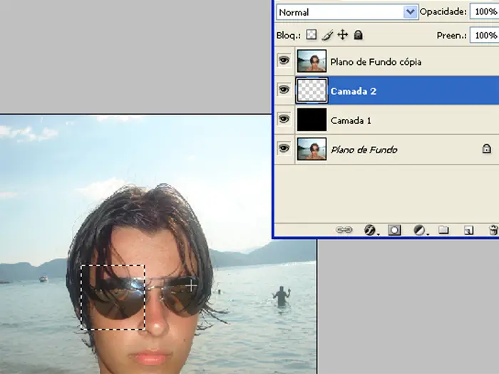
Task: Delete layer with the trash icon
Action: (x=493, y=230)
